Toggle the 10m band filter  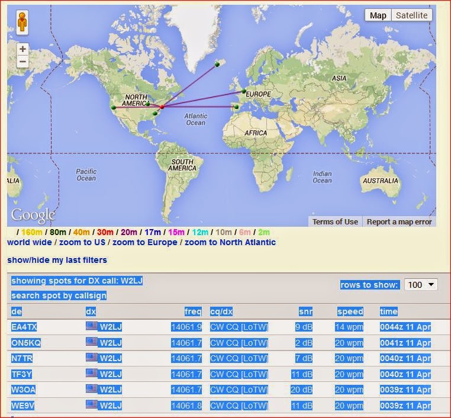(x=224, y=232)
